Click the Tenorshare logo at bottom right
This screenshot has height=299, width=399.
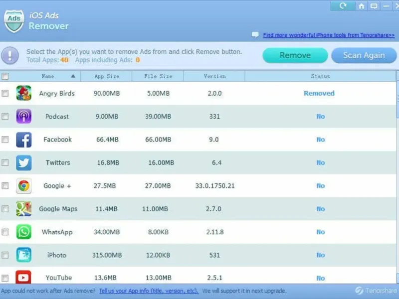(377, 291)
